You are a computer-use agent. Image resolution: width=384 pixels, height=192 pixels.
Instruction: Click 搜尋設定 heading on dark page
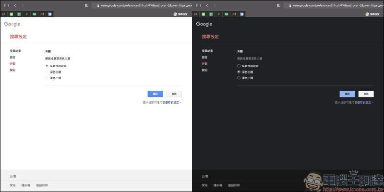(x=210, y=37)
